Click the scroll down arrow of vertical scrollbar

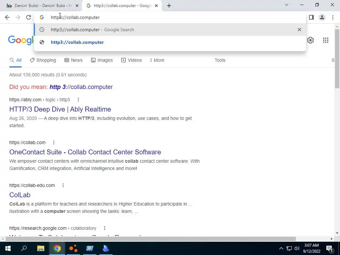[337, 233]
